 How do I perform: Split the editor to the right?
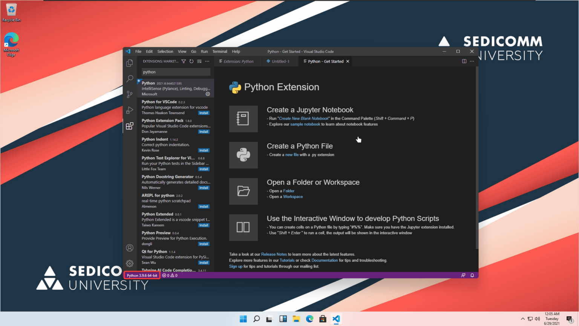tap(464, 61)
